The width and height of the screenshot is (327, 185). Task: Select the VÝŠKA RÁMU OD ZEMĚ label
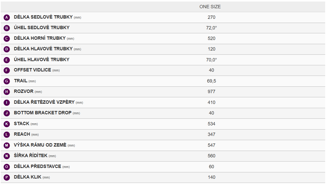click(40, 145)
